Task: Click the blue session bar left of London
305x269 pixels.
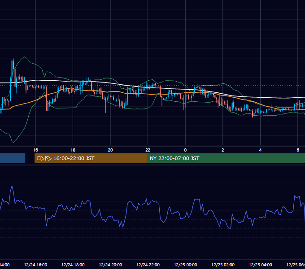Action: click(x=13, y=158)
